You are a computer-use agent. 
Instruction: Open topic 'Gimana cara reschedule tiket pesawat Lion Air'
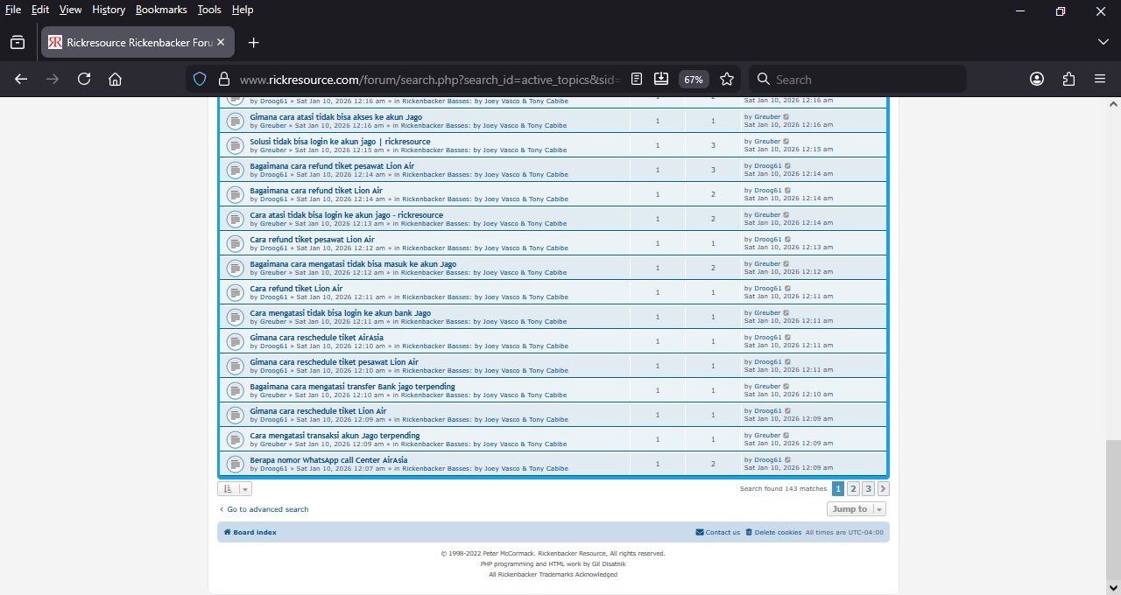[x=335, y=361]
